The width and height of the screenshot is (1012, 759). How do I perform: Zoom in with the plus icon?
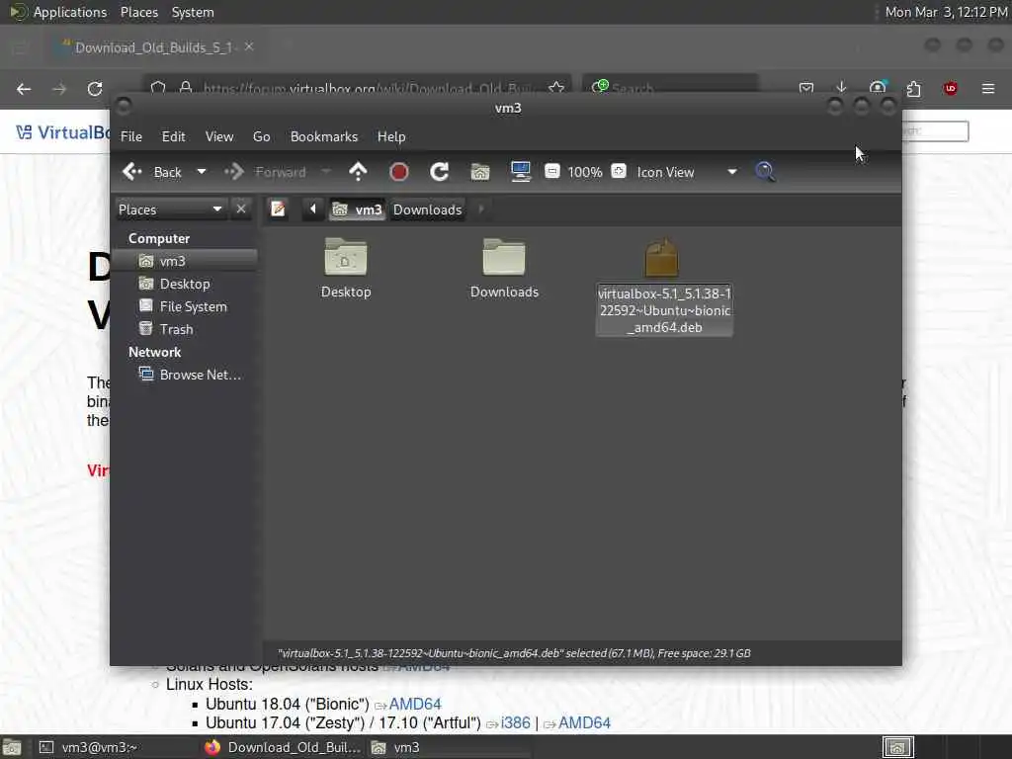pos(619,171)
